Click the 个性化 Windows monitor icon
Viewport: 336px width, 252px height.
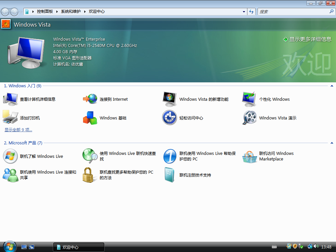249,99
